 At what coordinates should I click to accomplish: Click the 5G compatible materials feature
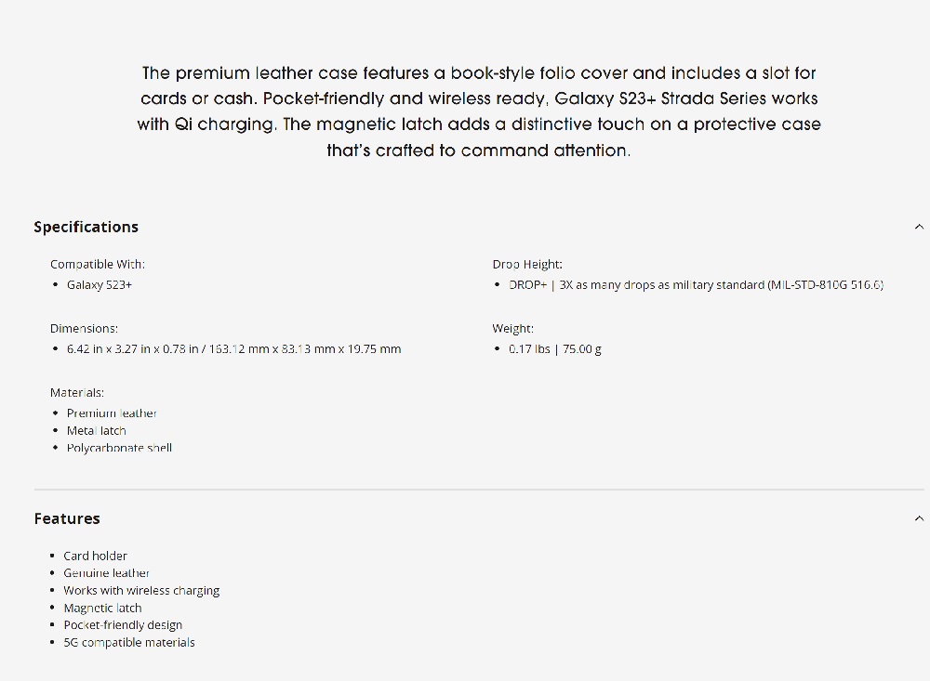[x=129, y=643]
